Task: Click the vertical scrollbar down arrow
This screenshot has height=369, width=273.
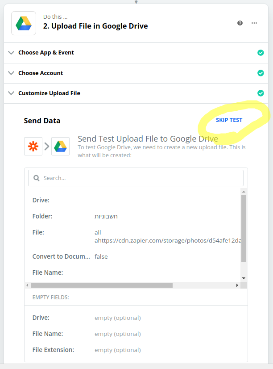Action: pyautogui.click(x=244, y=278)
